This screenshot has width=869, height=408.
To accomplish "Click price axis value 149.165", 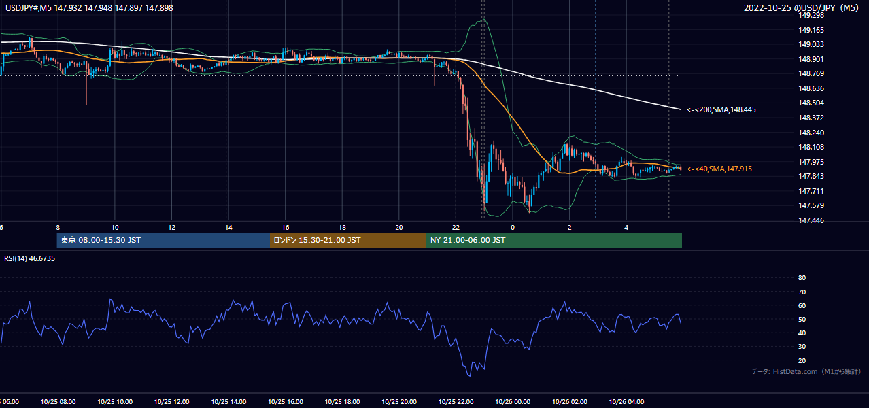I will point(811,30).
